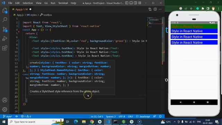Click Ln 22, Col 5 cursor position

pyautogui.click(x=97, y=117)
